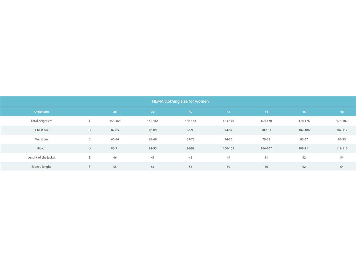
Task: Select size 44 column header
Action: (x=266, y=112)
